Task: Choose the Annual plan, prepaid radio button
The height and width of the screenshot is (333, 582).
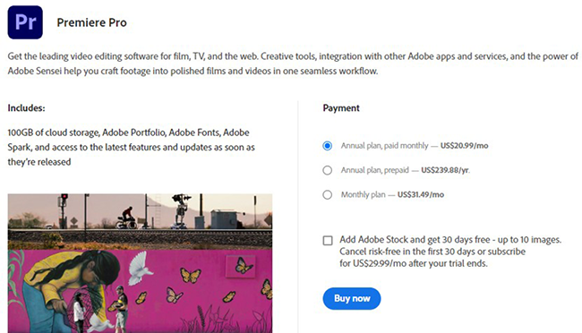Action: click(327, 170)
